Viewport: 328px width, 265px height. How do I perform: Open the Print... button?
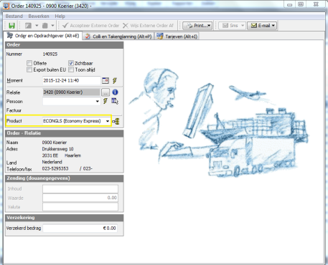197,26
